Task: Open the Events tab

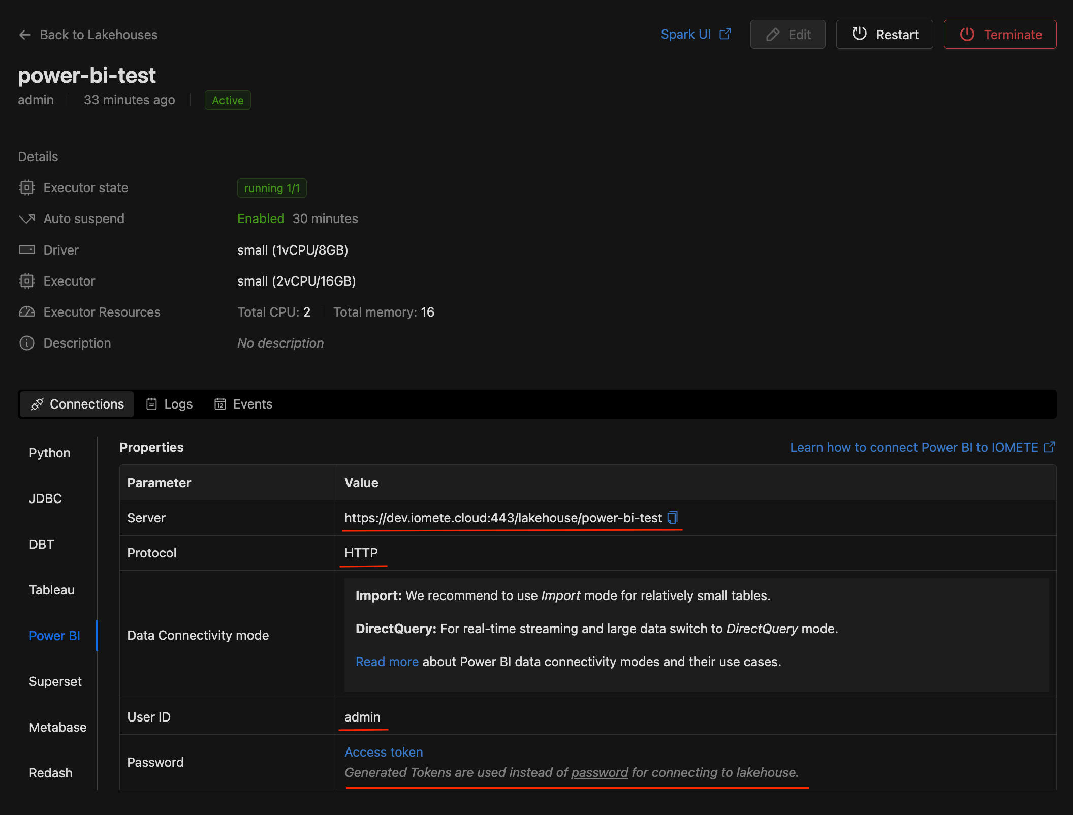Action: point(243,404)
